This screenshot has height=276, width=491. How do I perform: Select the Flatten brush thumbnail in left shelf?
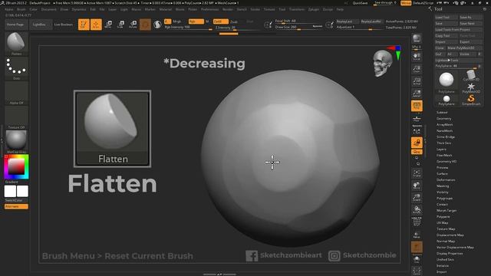16,43
